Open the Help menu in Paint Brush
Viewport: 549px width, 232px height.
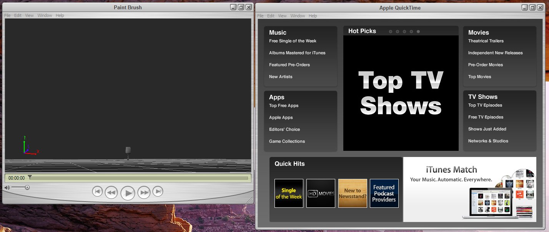[60, 15]
